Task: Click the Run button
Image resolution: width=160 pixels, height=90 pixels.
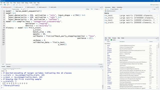Action: coord(87,9)
